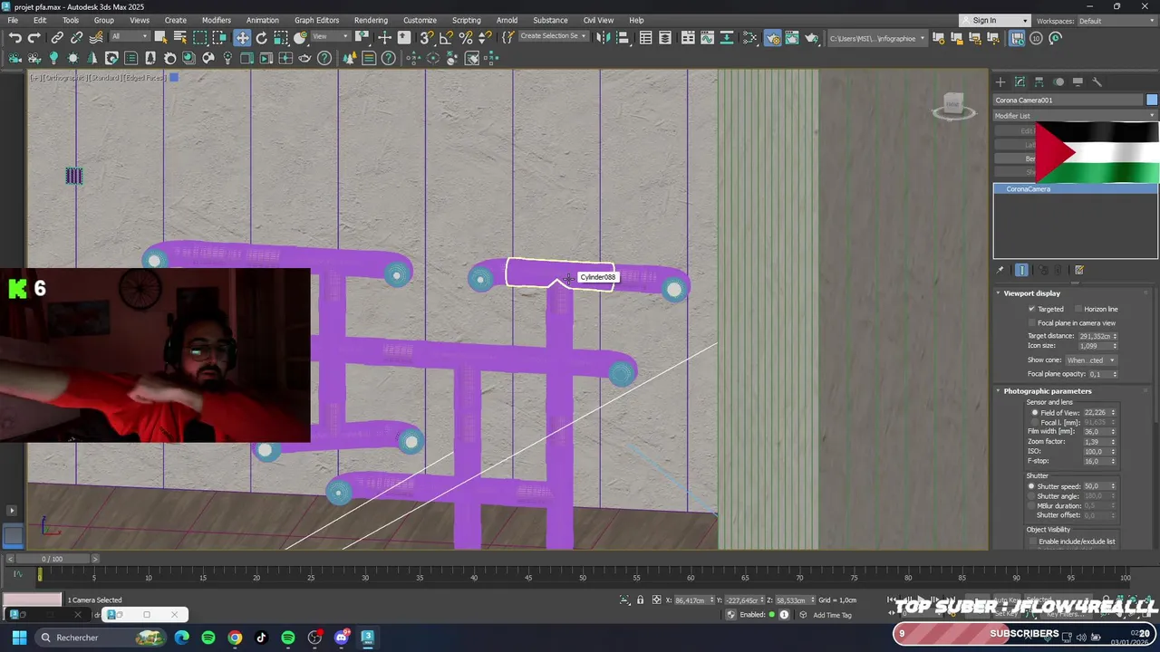This screenshot has width=1160, height=652.
Task: Enable the Horizon line checkbox
Action: [x=1078, y=309]
